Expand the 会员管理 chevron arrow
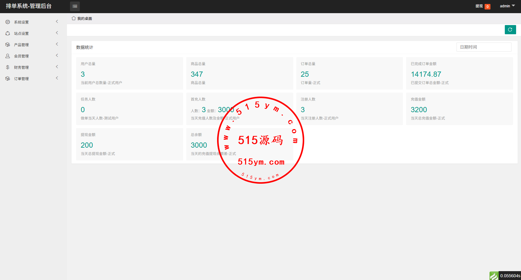Screen dimensions: 521x280 pyautogui.click(x=57, y=56)
